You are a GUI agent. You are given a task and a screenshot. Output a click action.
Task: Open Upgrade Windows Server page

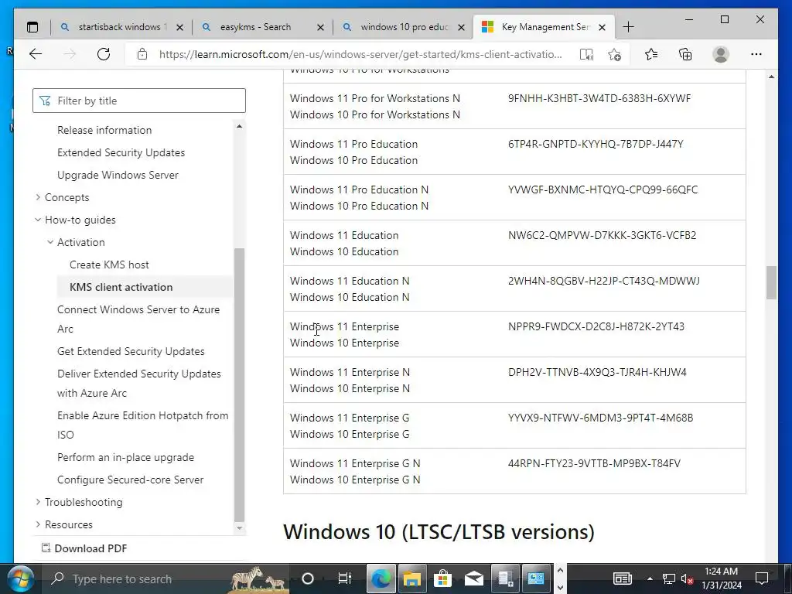pyautogui.click(x=118, y=175)
